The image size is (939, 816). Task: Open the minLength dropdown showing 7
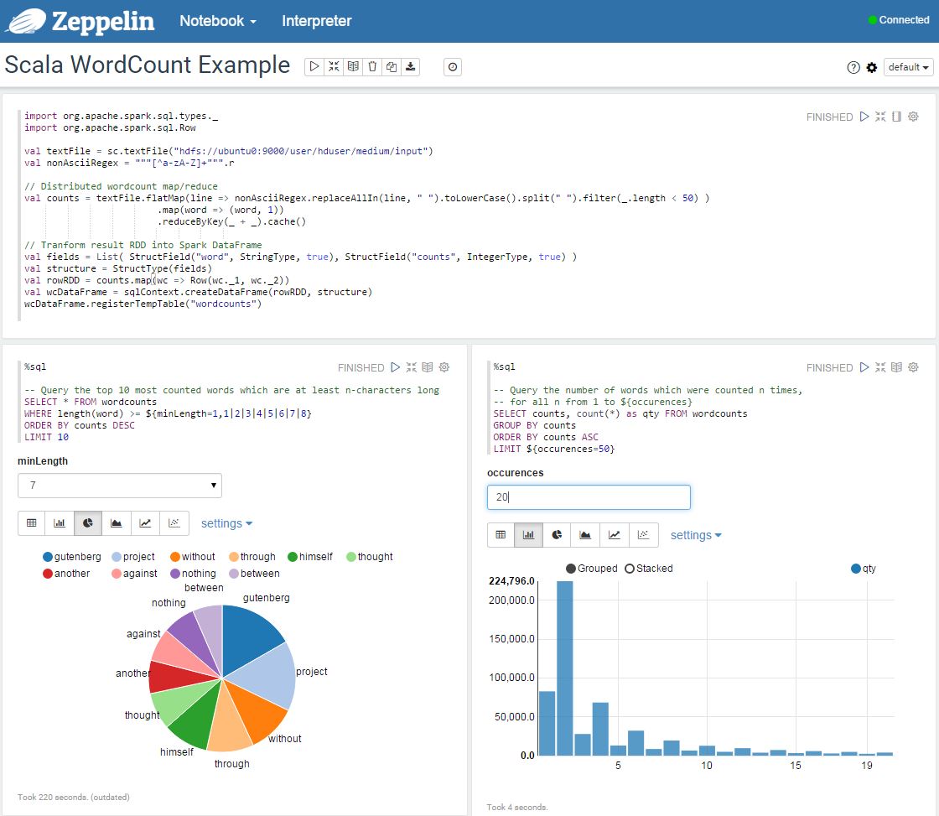click(119, 485)
